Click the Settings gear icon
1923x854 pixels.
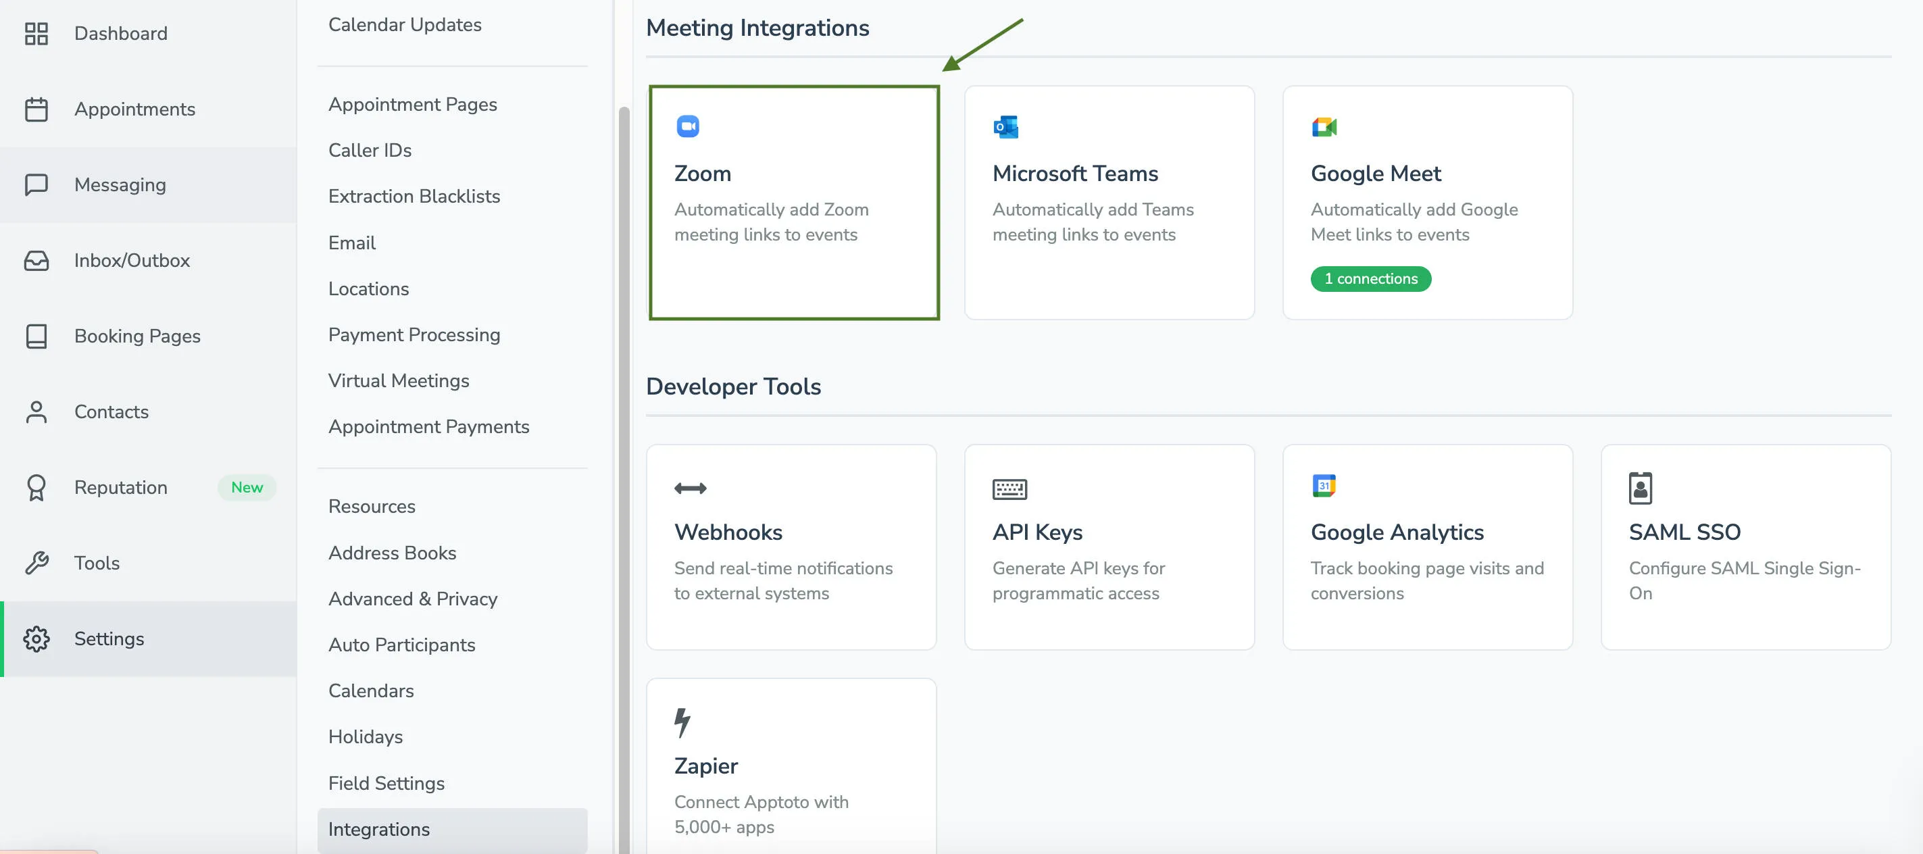point(36,638)
